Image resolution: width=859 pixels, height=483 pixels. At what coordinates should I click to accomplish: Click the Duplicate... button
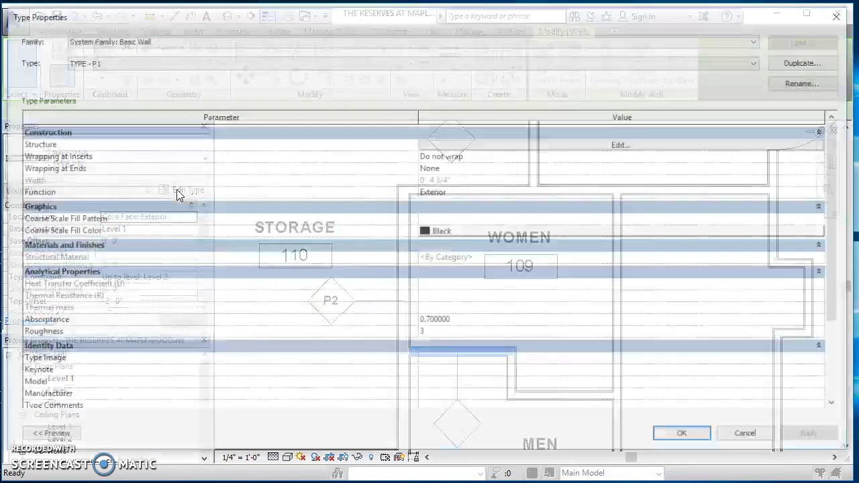pos(803,63)
